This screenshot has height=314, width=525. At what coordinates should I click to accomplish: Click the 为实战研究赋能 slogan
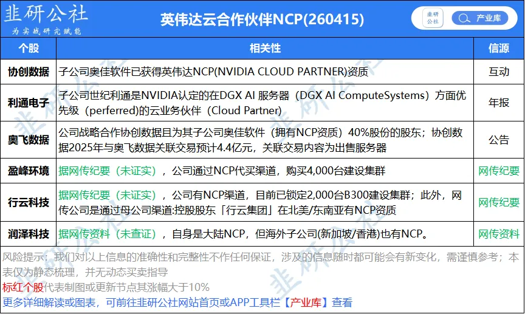[47, 31]
